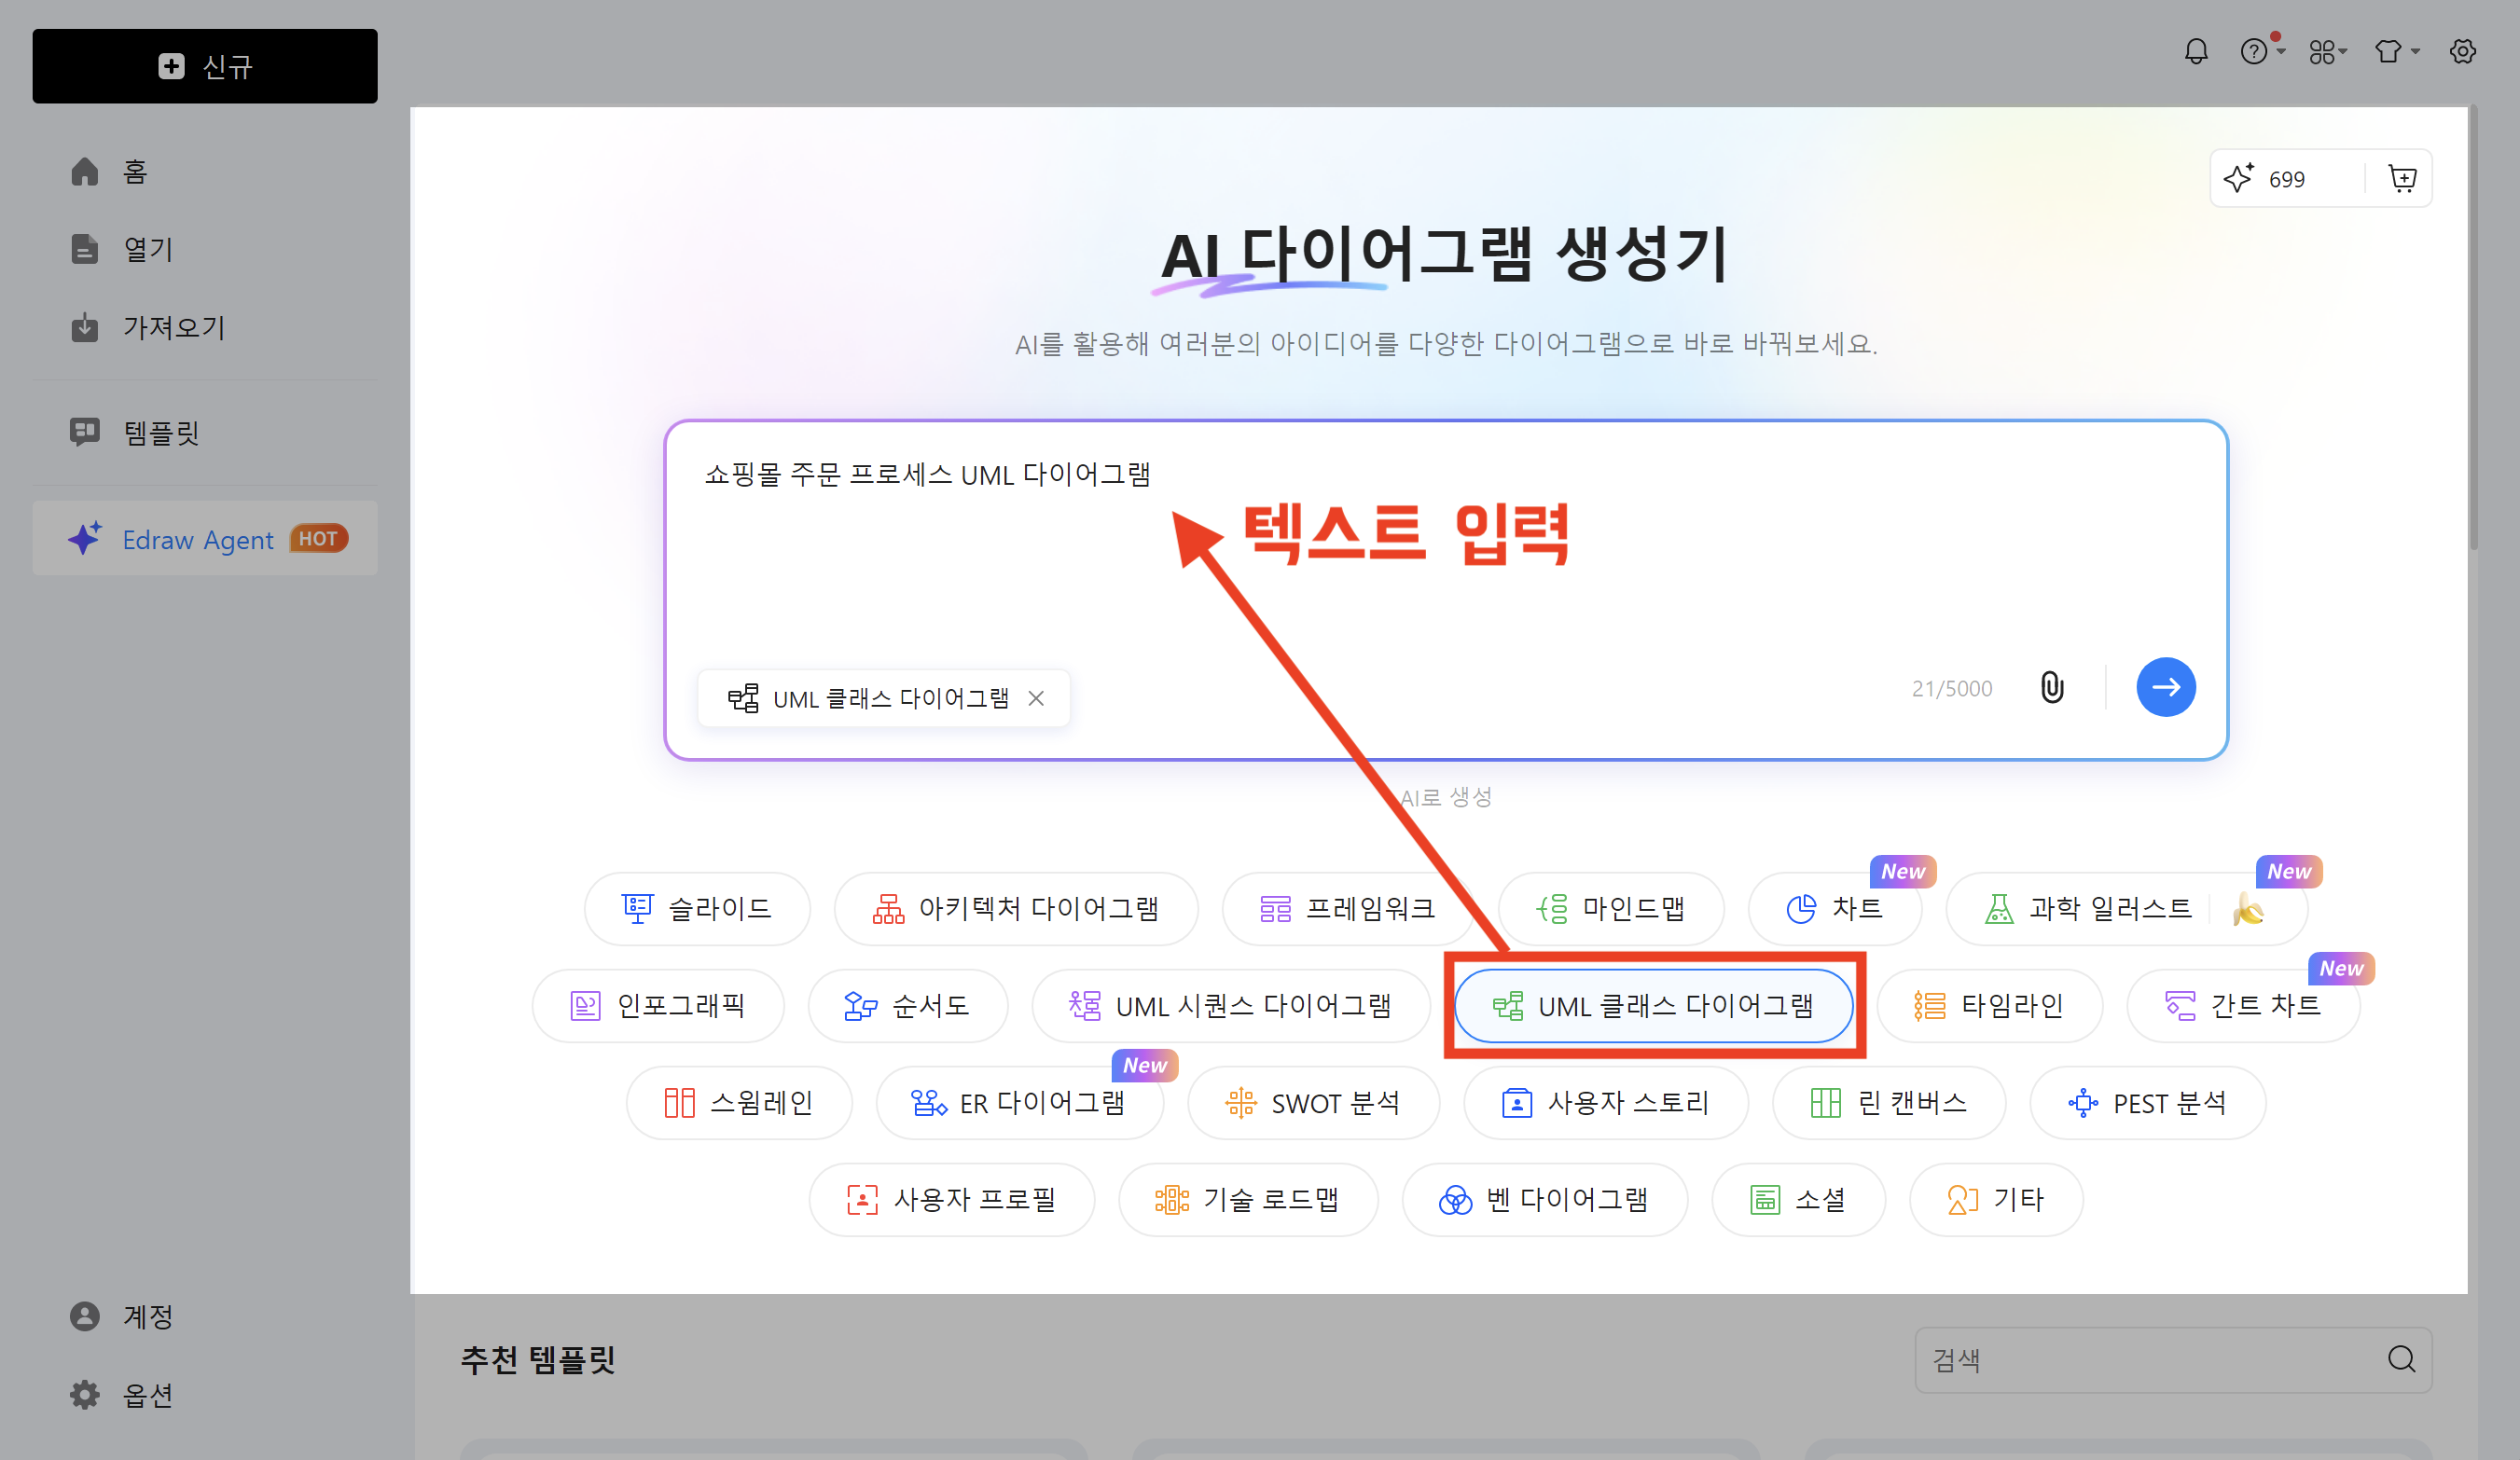The image size is (2520, 1460).
Task: Click the 신규 new button
Action: (205, 66)
